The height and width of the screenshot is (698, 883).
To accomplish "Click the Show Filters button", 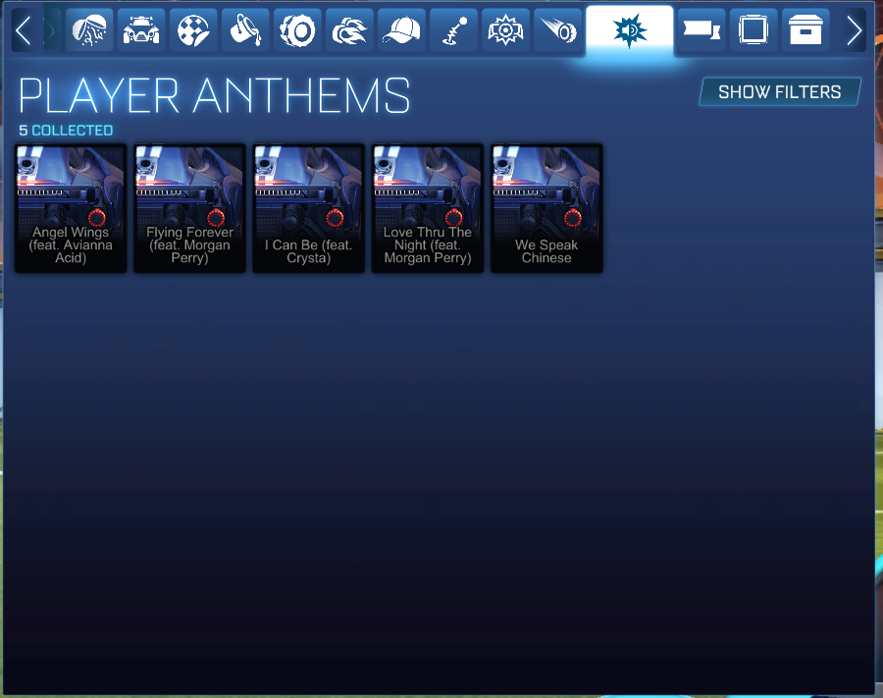I will pos(780,91).
